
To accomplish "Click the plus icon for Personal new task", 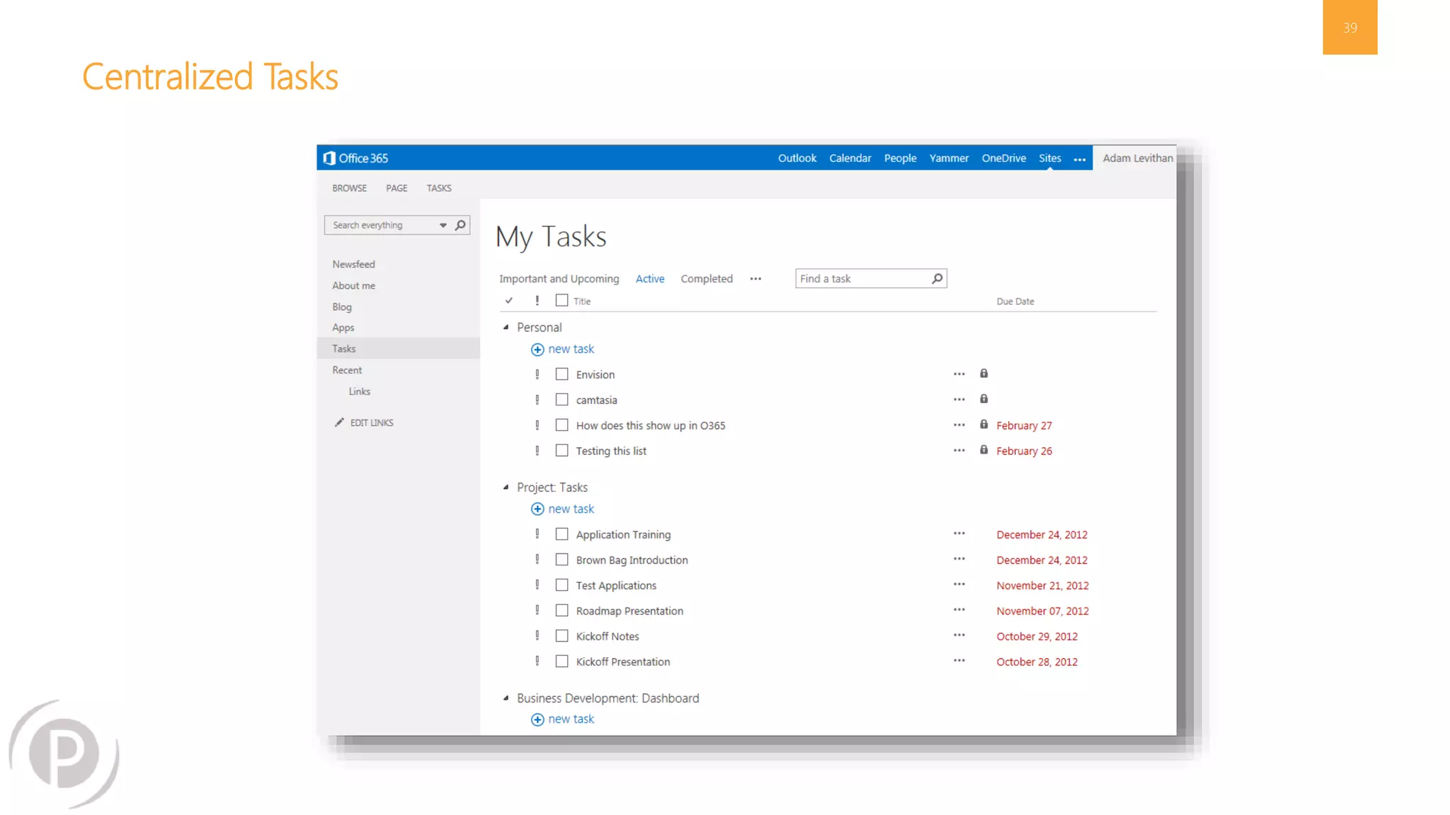I will [x=537, y=349].
